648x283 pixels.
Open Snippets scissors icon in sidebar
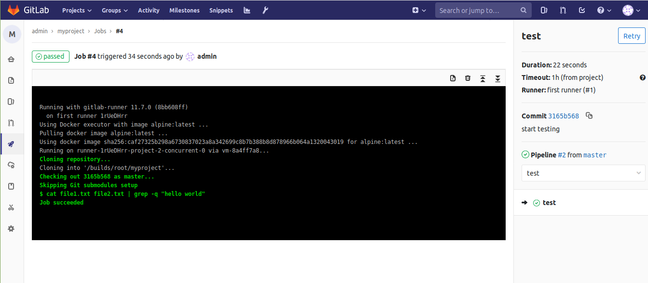pos(11,207)
